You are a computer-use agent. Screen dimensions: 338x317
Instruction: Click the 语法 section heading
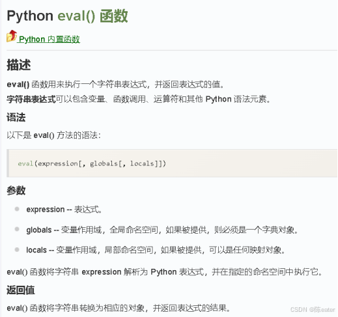[16, 117]
